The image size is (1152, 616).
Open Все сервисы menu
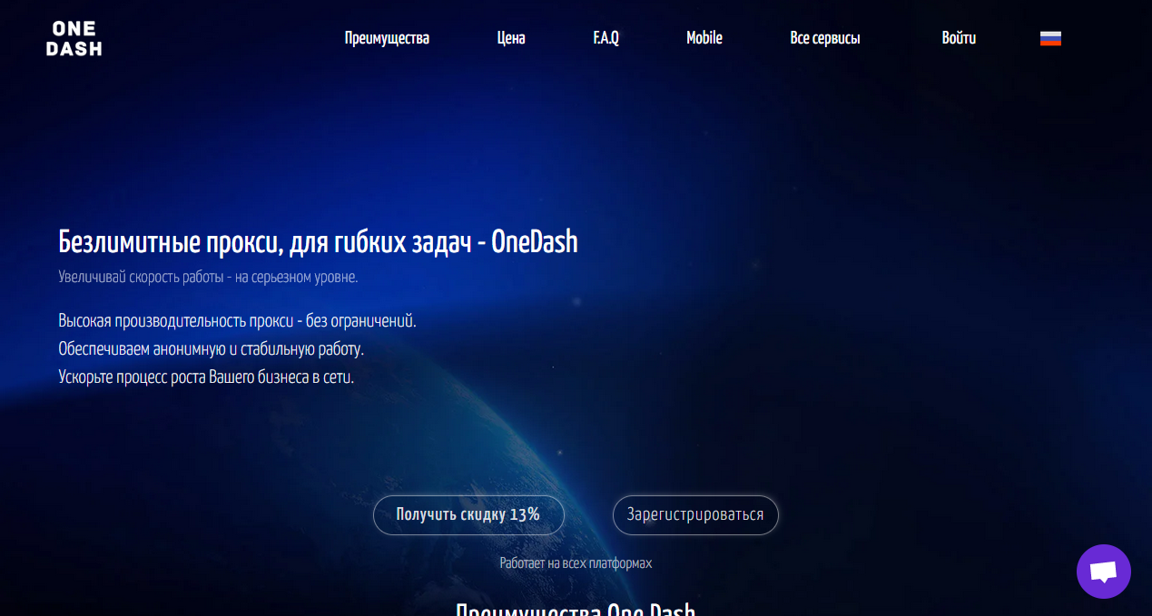tap(825, 38)
